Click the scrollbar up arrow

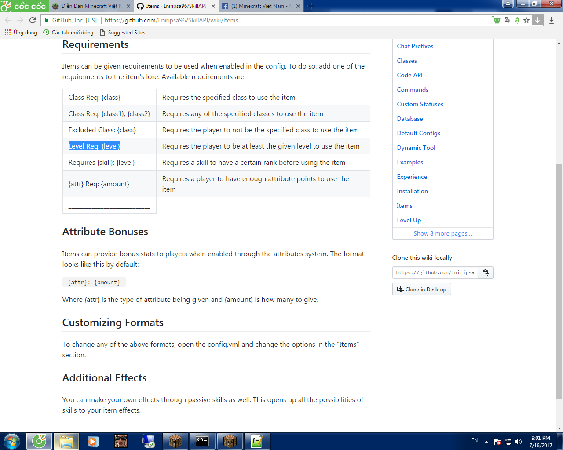(x=559, y=43)
